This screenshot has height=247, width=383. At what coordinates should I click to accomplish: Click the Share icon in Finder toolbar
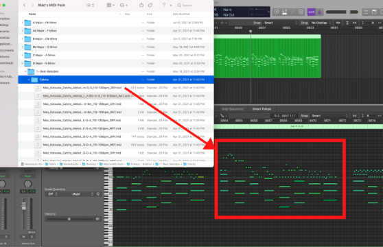[141, 5]
